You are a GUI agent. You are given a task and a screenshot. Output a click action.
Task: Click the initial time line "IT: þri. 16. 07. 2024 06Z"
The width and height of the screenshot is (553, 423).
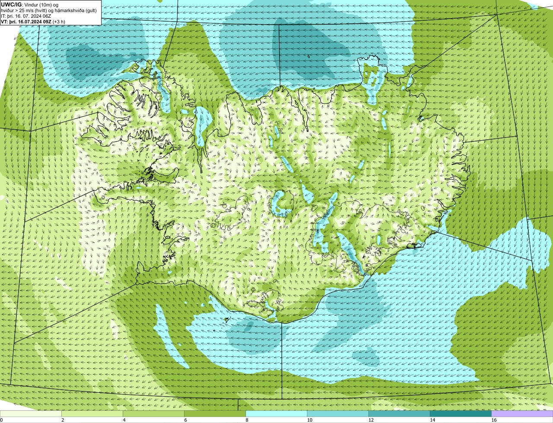pyautogui.click(x=26, y=16)
